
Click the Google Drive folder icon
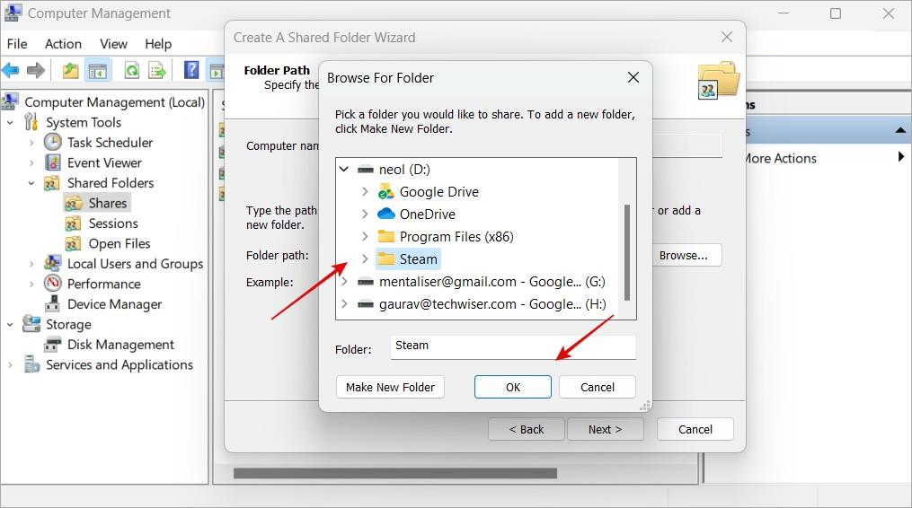pos(385,192)
